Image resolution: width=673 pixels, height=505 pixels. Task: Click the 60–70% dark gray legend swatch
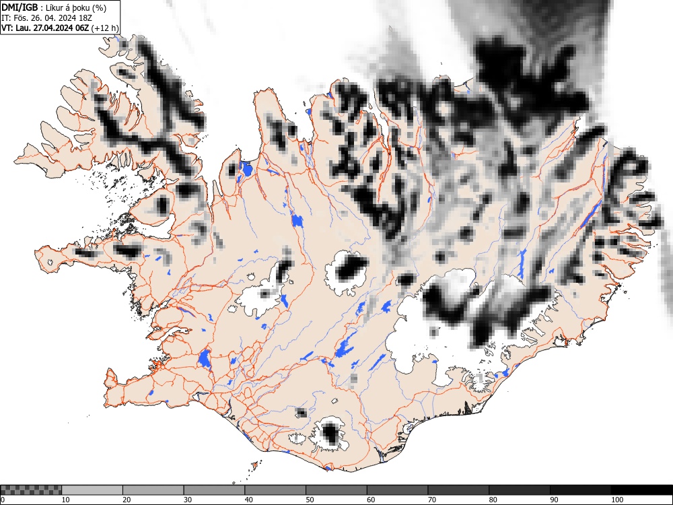[398, 490]
